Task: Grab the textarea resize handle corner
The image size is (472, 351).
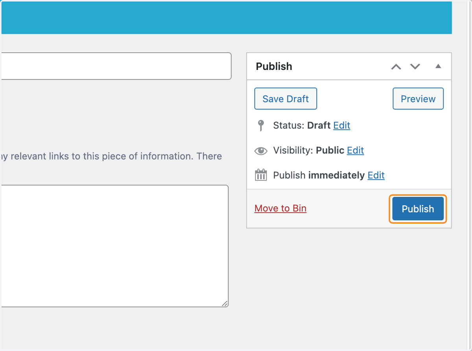Action: click(225, 303)
